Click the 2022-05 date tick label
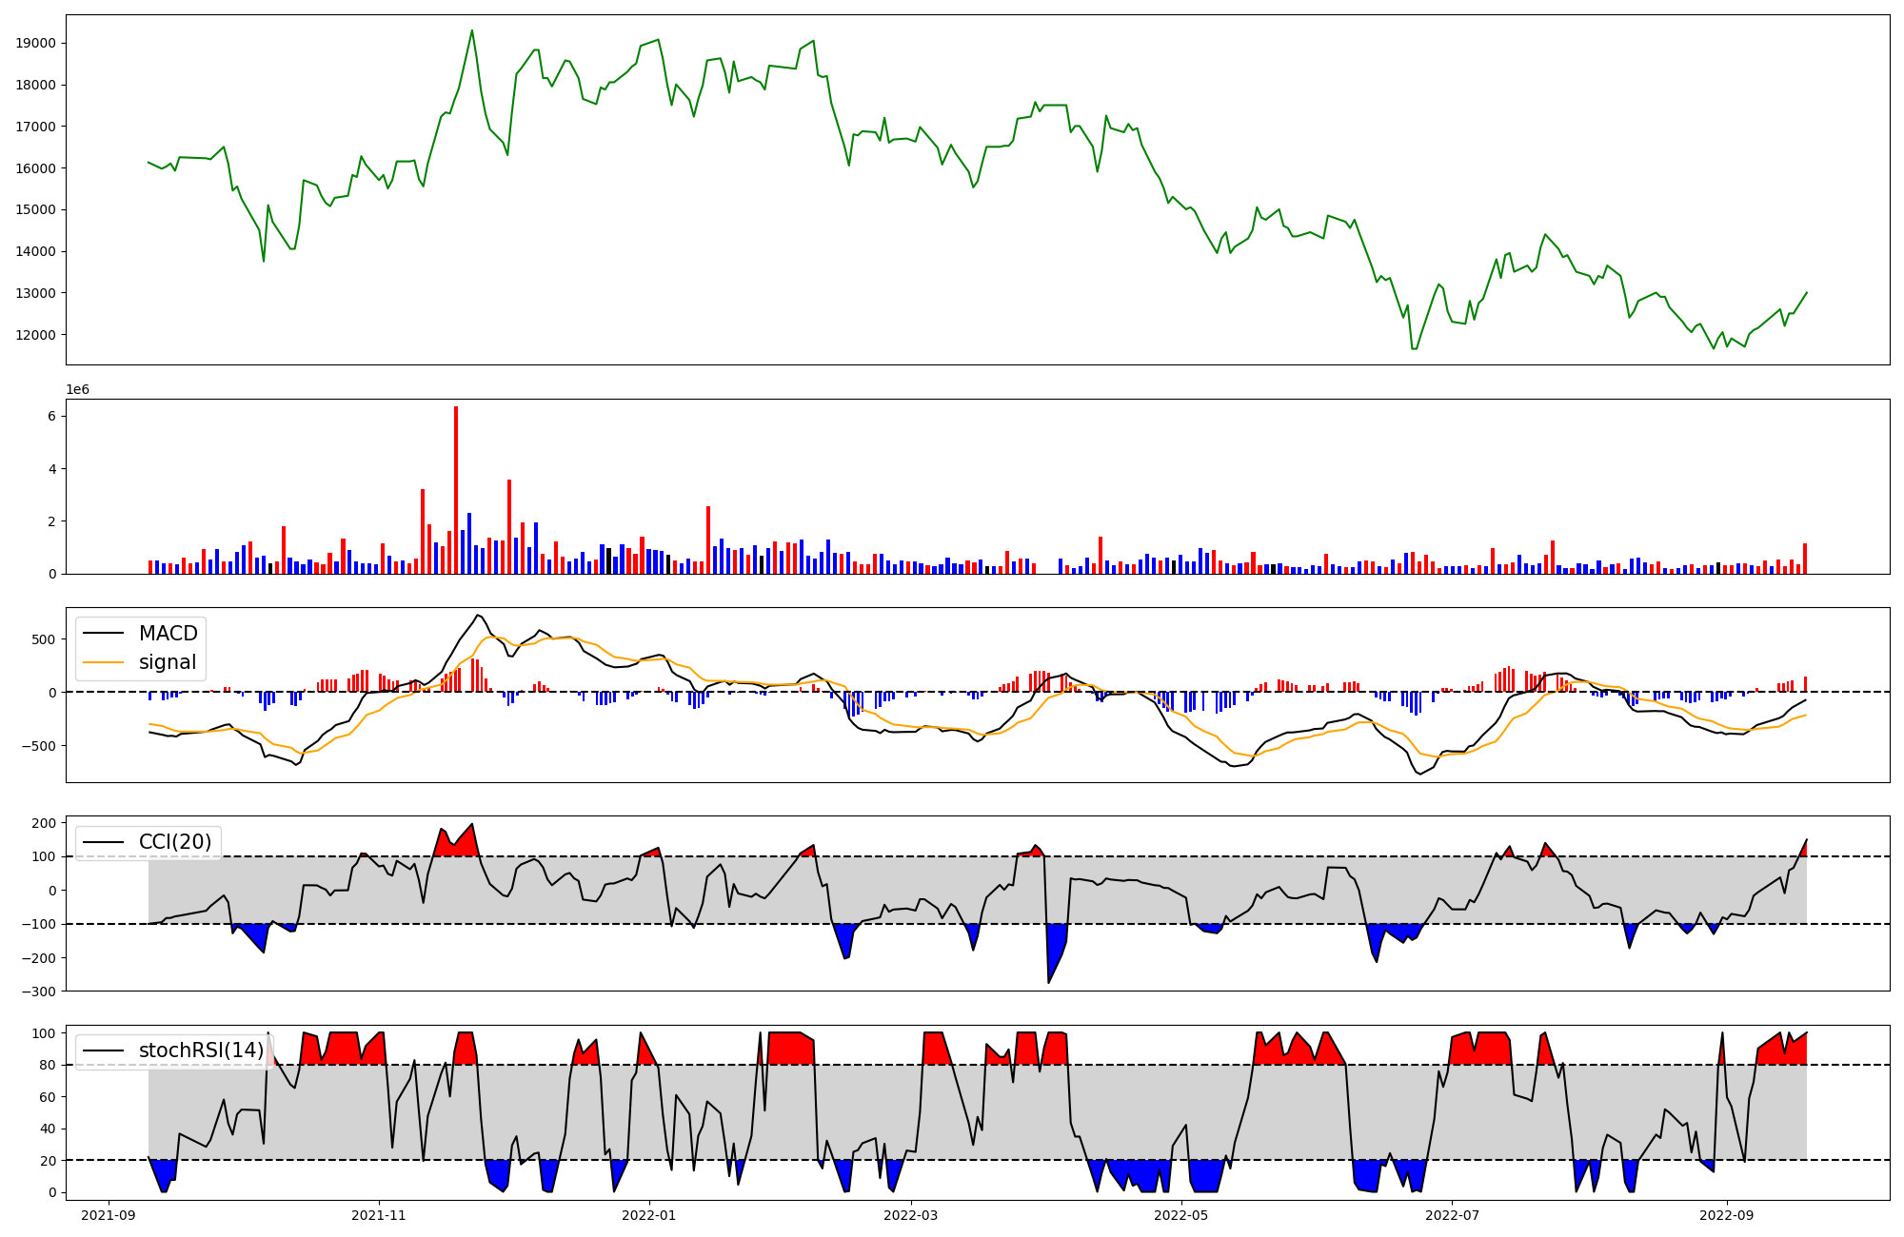The image size is (1904, 1237). [x=1181, y=1215]
